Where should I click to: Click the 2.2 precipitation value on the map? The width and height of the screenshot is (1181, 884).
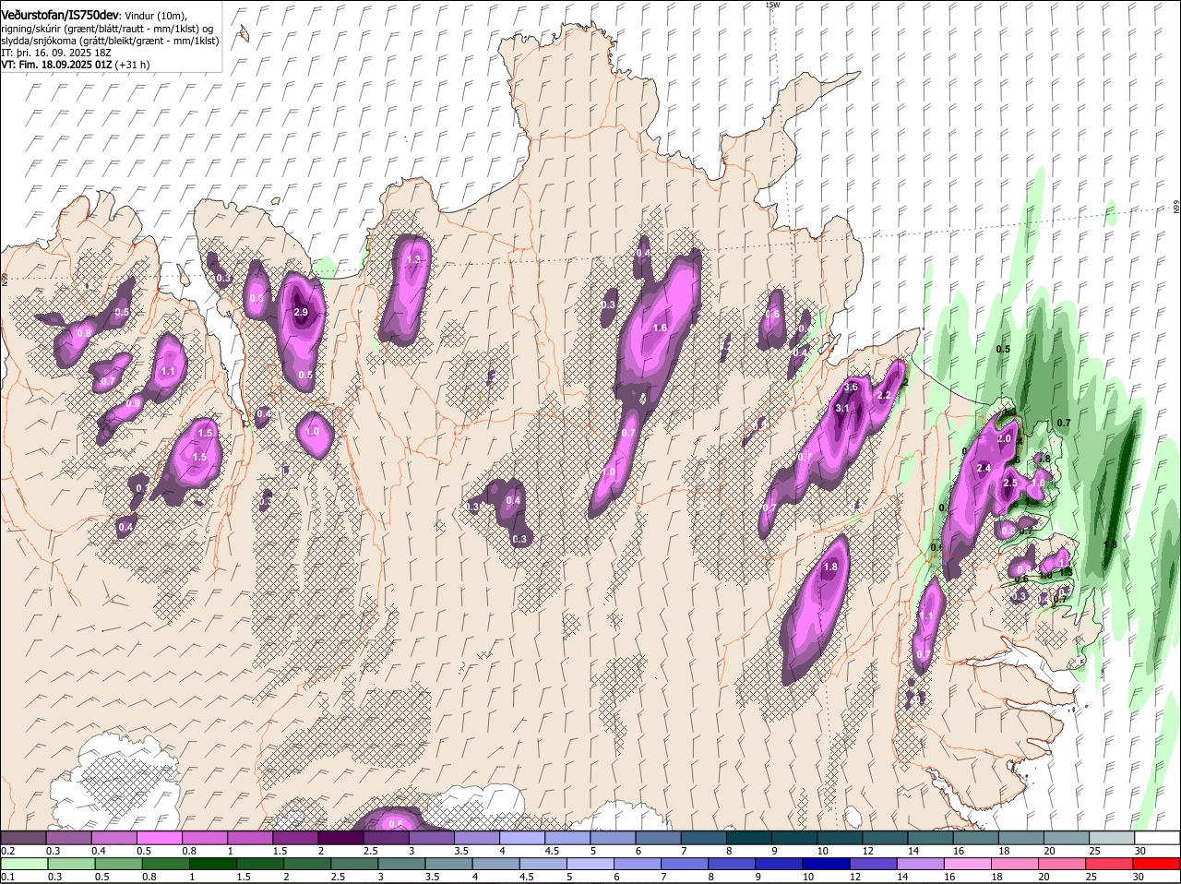coord(883,395)
